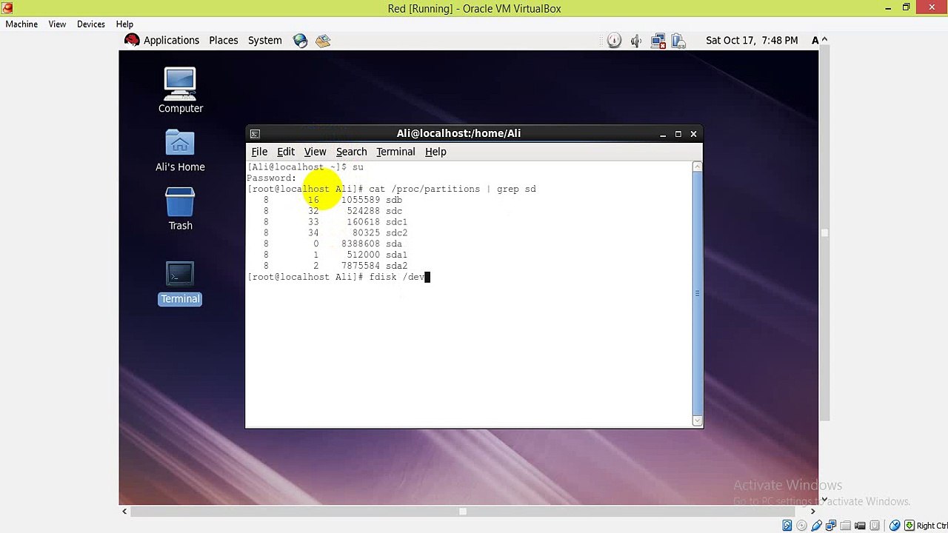Click the removable device icon in panel

pyautogui.click(x=678, y=41)
